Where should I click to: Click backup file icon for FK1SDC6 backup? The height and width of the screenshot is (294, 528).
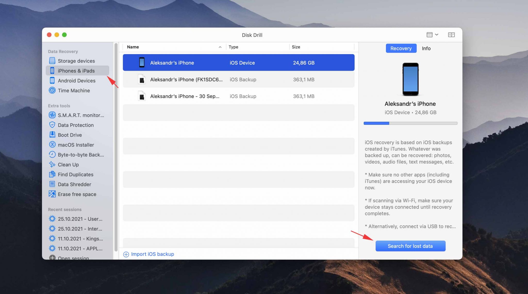(x=142, y=79)
